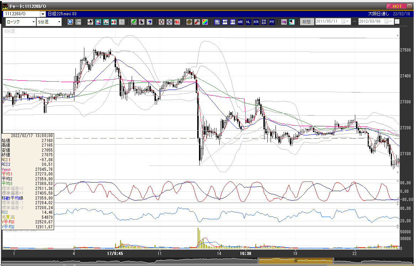The image size is (414, 266).
Task: Click the RSI value 14.46 row
Action: click(x=27, y=212)
